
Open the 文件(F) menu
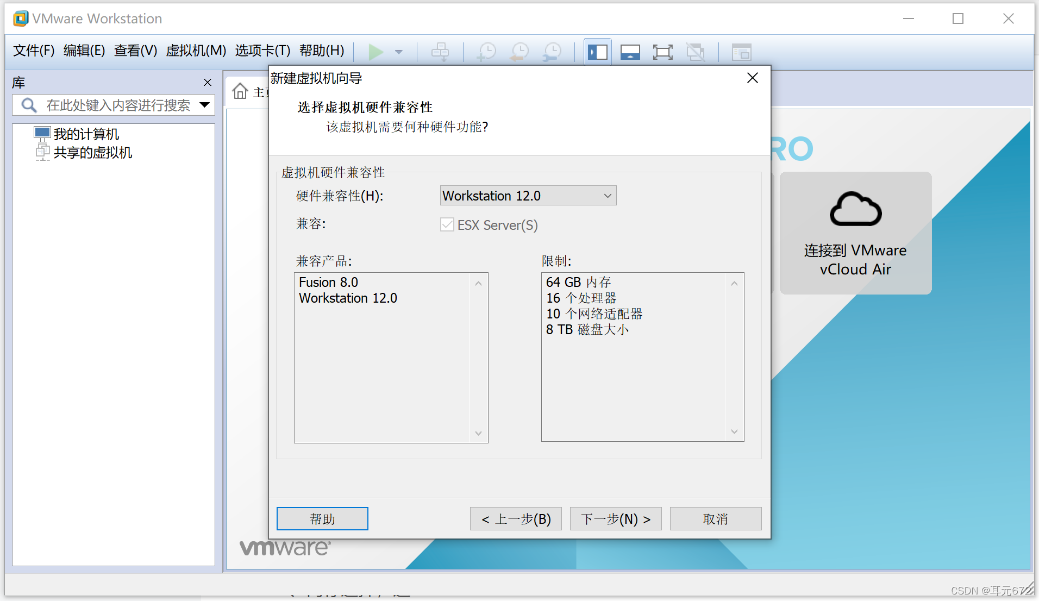coord(34,51)
